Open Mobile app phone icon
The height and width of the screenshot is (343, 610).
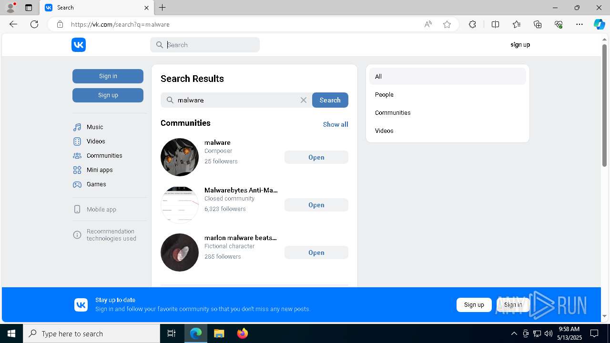[77, 209]
